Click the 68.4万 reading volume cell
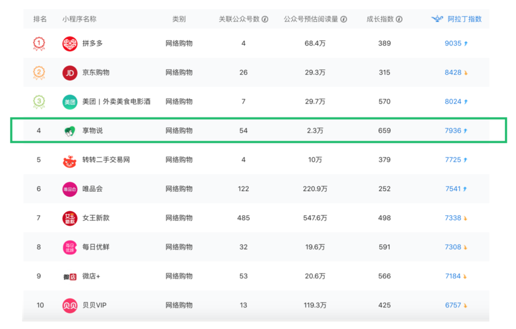The height and width of the screenshot is (329, 516). point(315,43)
